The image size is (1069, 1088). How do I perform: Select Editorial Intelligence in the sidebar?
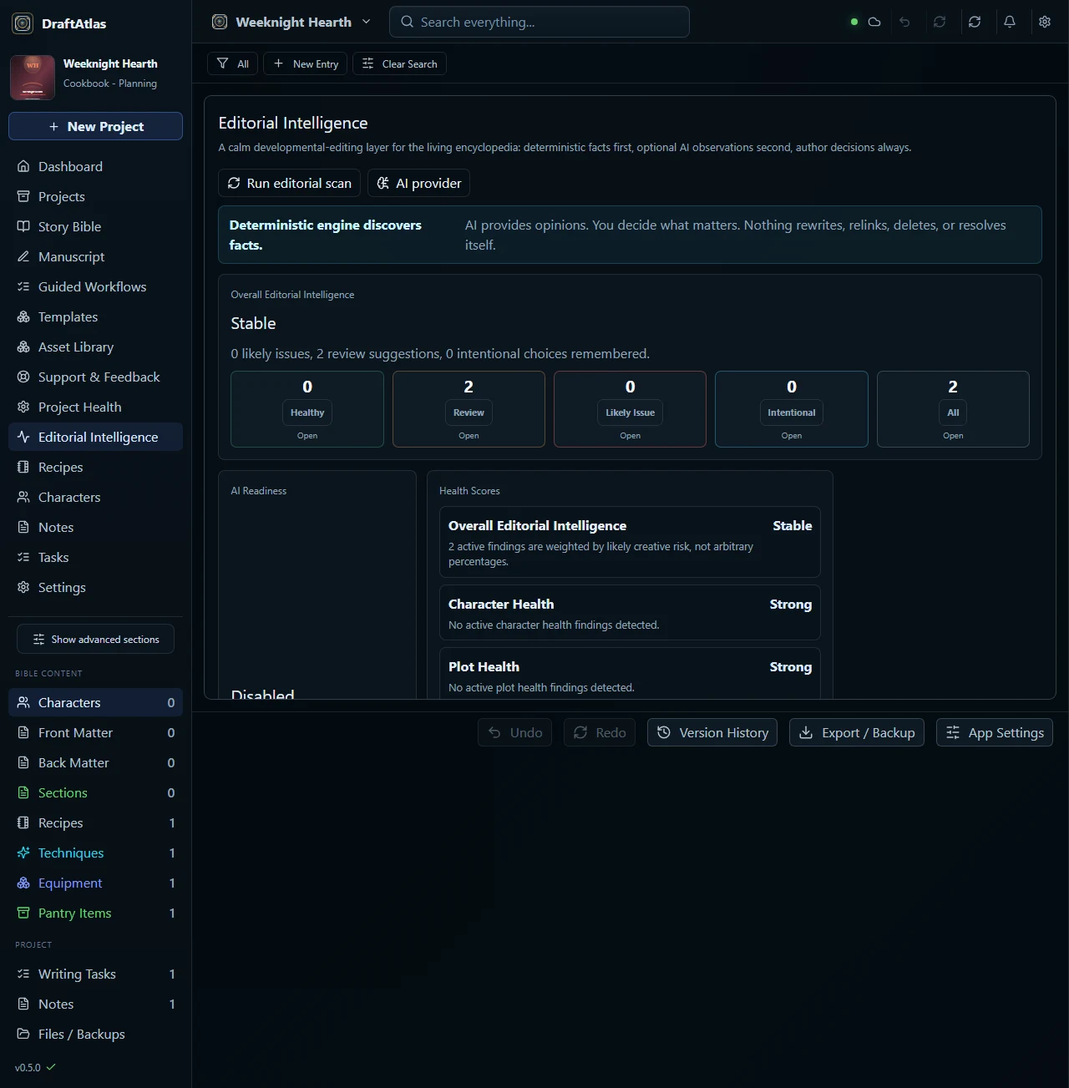tap(95, 437)
